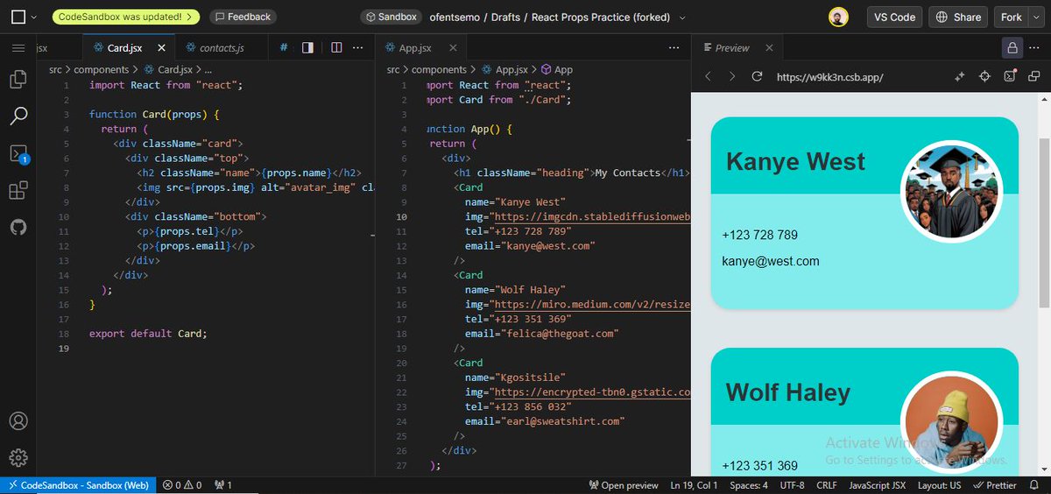Open the Accounts icon in activity bar
Image resolution: width=1051 pixels, height=494 pixels.
tap(18, 421)
